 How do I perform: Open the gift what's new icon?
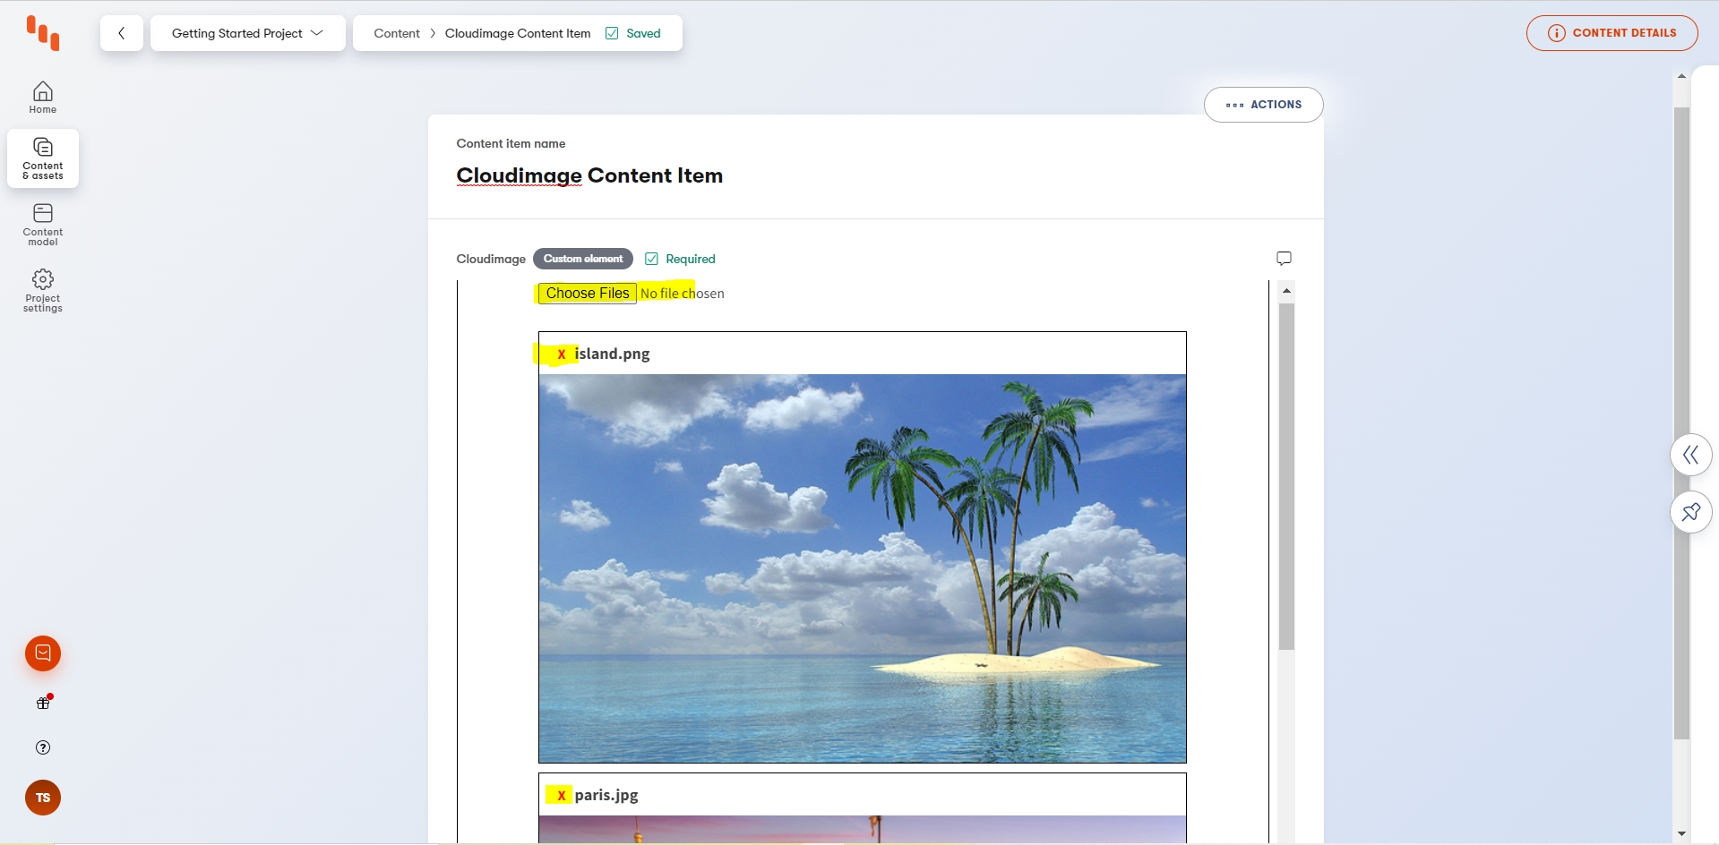43,703
